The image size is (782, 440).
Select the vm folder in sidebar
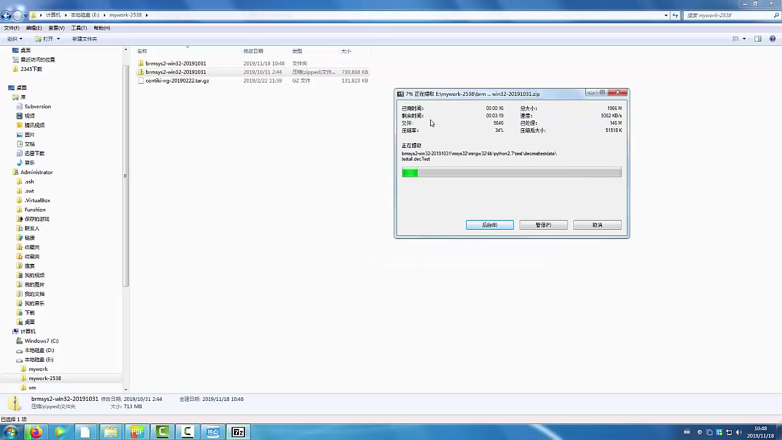(32, 387)
